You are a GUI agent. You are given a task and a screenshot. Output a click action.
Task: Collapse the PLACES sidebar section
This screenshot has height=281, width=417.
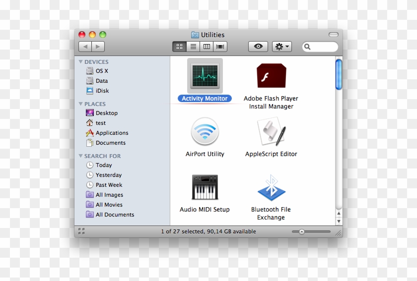(80, 104)
